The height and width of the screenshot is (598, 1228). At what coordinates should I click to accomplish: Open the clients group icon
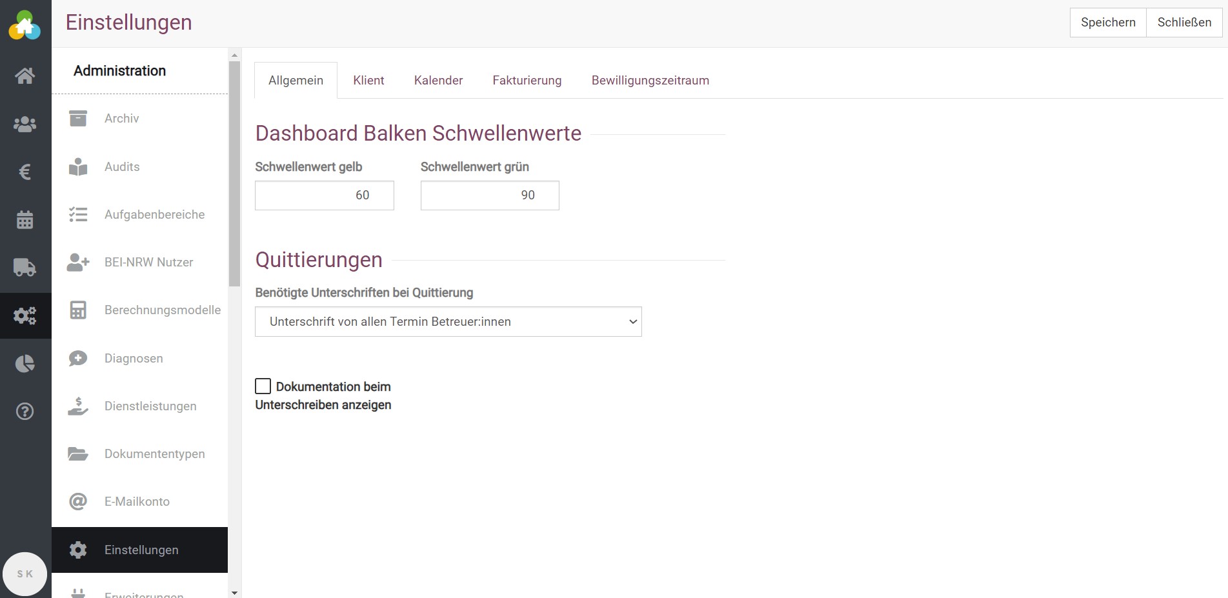(x=25, y=124)
